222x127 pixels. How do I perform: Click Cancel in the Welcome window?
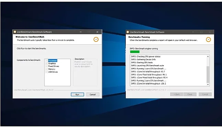92,94
